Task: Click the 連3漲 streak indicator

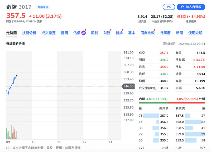Action: pyautogui.click(x=191, y=17)
